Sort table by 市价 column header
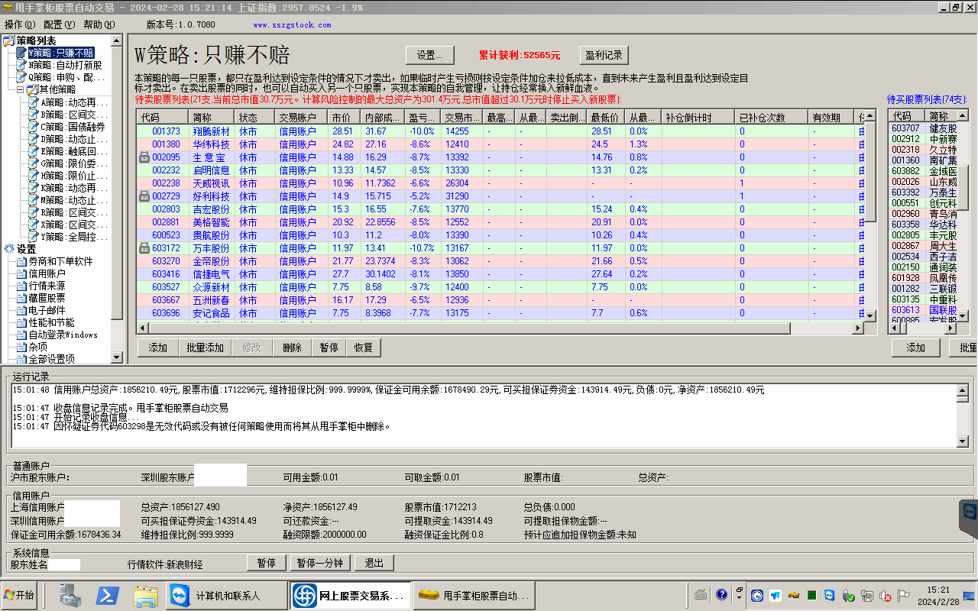 click(342, 118)
